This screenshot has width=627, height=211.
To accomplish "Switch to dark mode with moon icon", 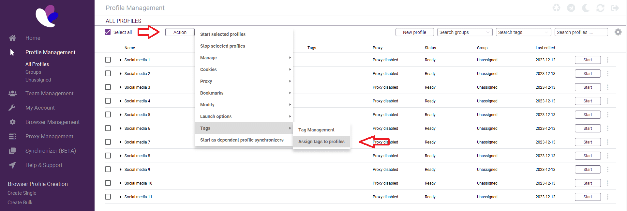I will (x=586, y=8).
